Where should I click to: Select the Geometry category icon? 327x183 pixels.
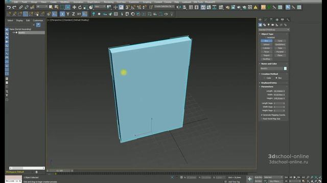(x=260, y=25)
